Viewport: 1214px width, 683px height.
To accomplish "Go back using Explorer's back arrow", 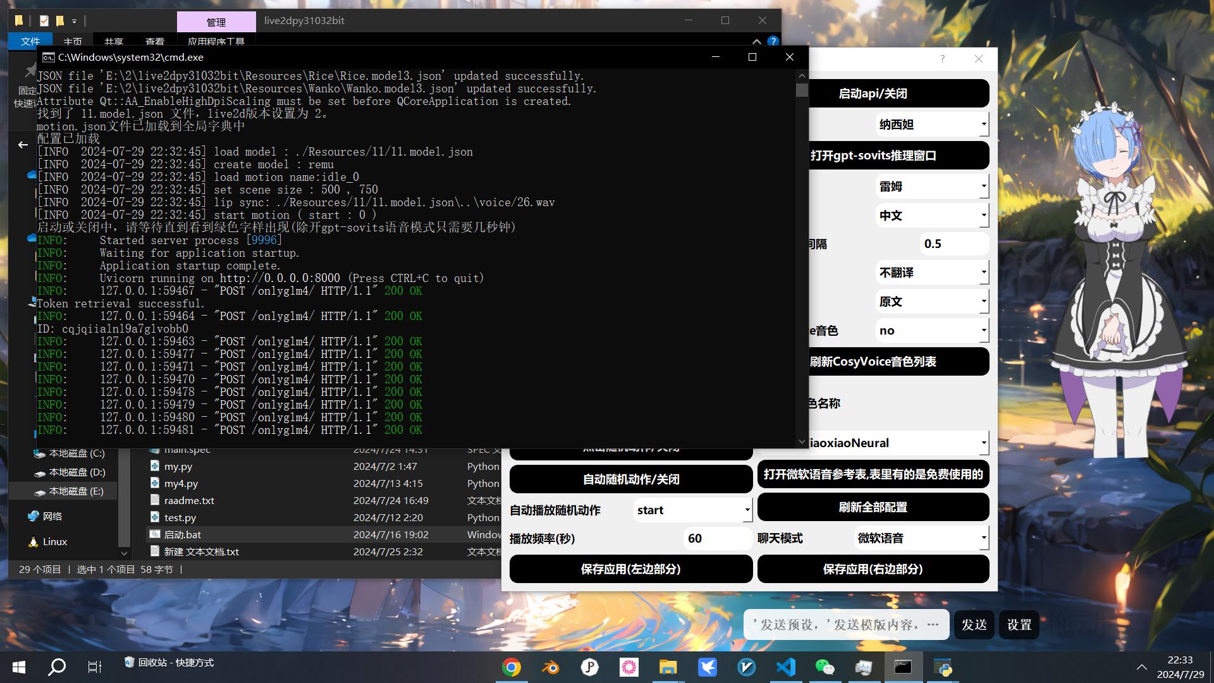I will [23, 145].
